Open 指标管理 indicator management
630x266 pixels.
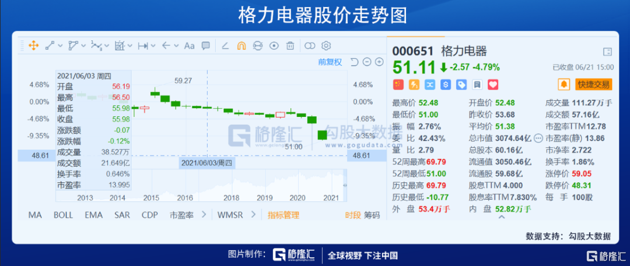283,215
